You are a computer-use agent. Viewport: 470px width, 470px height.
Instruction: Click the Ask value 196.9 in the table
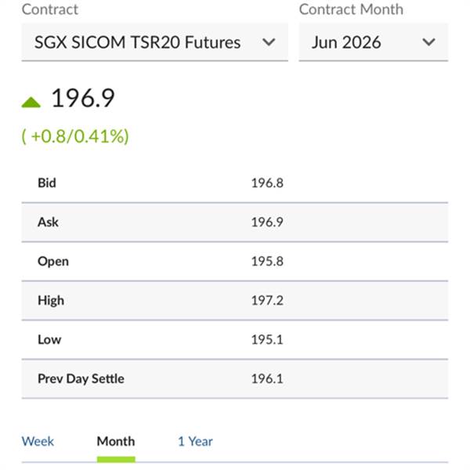[266, 222]
